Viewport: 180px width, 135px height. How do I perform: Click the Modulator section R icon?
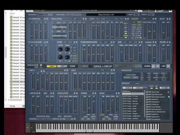(76, 93)
